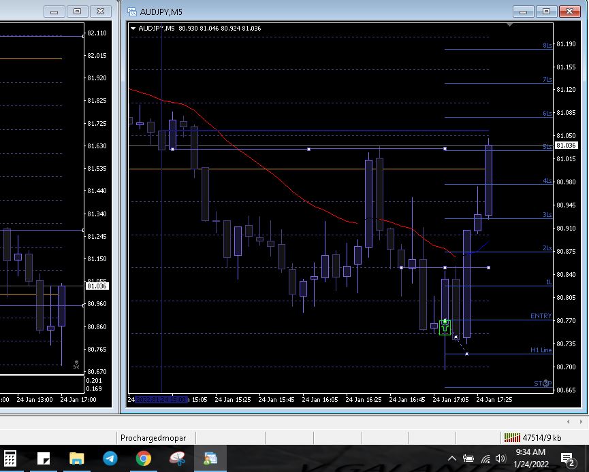This screenshot has width=589, height=472.
Task: Open Telegram from the taskbar
Action: pyautogui.click(x=110, y=458)
